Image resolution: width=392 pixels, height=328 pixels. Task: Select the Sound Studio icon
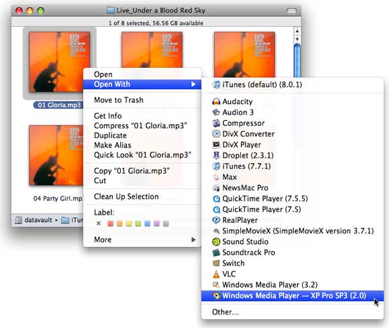216,242
